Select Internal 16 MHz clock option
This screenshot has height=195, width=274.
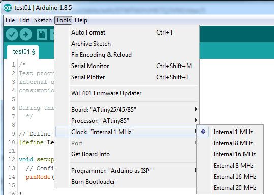(230, 154)
